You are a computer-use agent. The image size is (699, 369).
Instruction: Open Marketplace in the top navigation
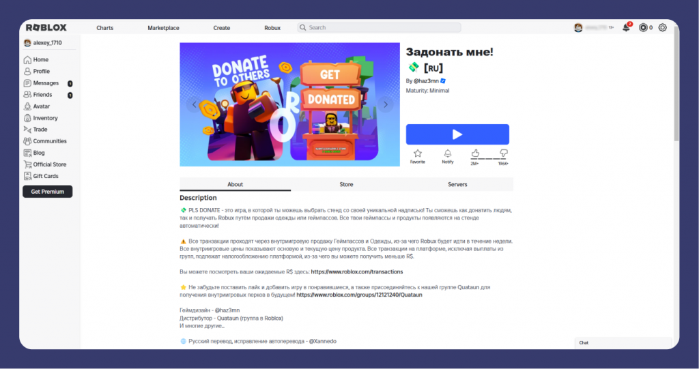click(163, 28)
